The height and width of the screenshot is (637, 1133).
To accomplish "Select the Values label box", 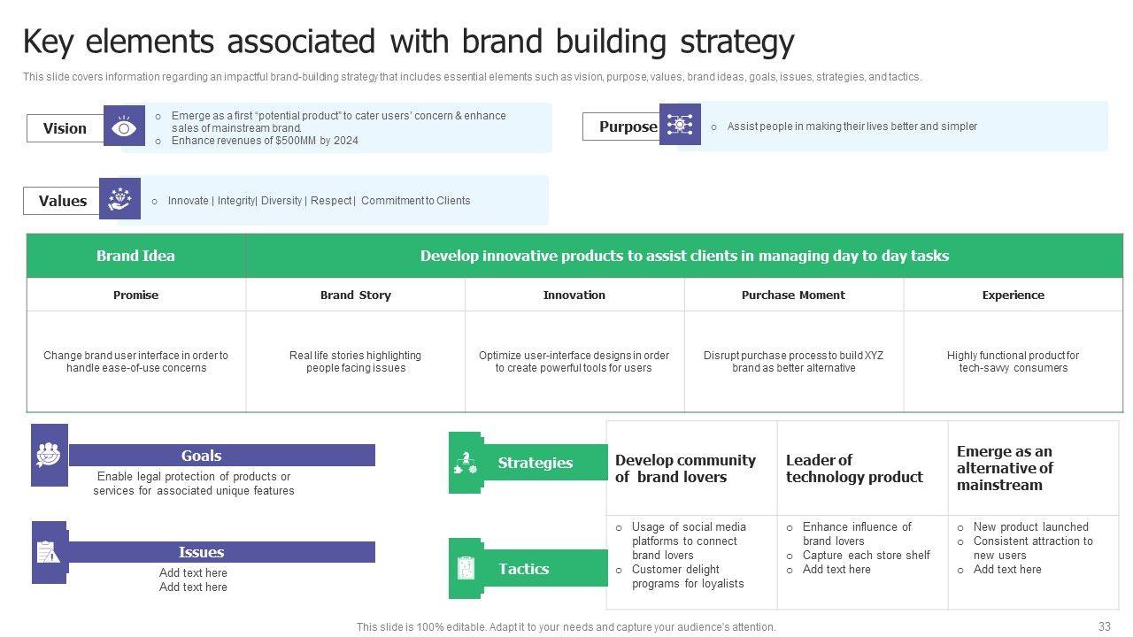I will click(x=62, y=201).
